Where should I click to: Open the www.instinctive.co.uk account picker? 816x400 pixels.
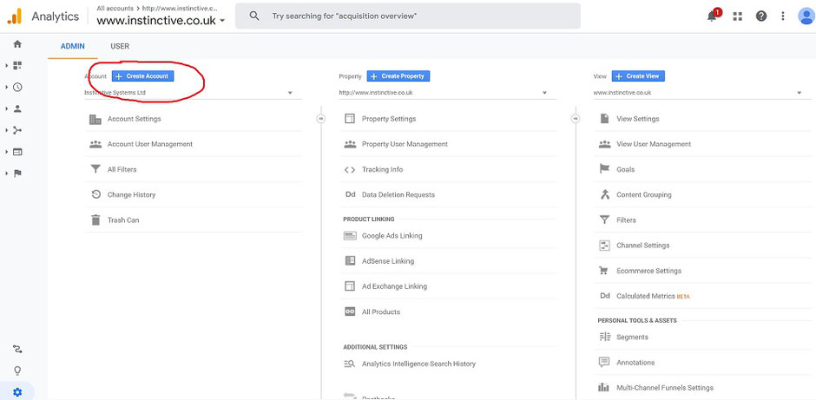[161, 21]
